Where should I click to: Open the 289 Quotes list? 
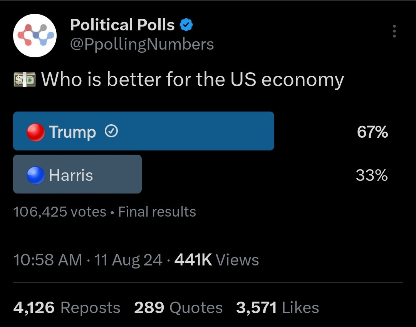click(x=178, y=308)
